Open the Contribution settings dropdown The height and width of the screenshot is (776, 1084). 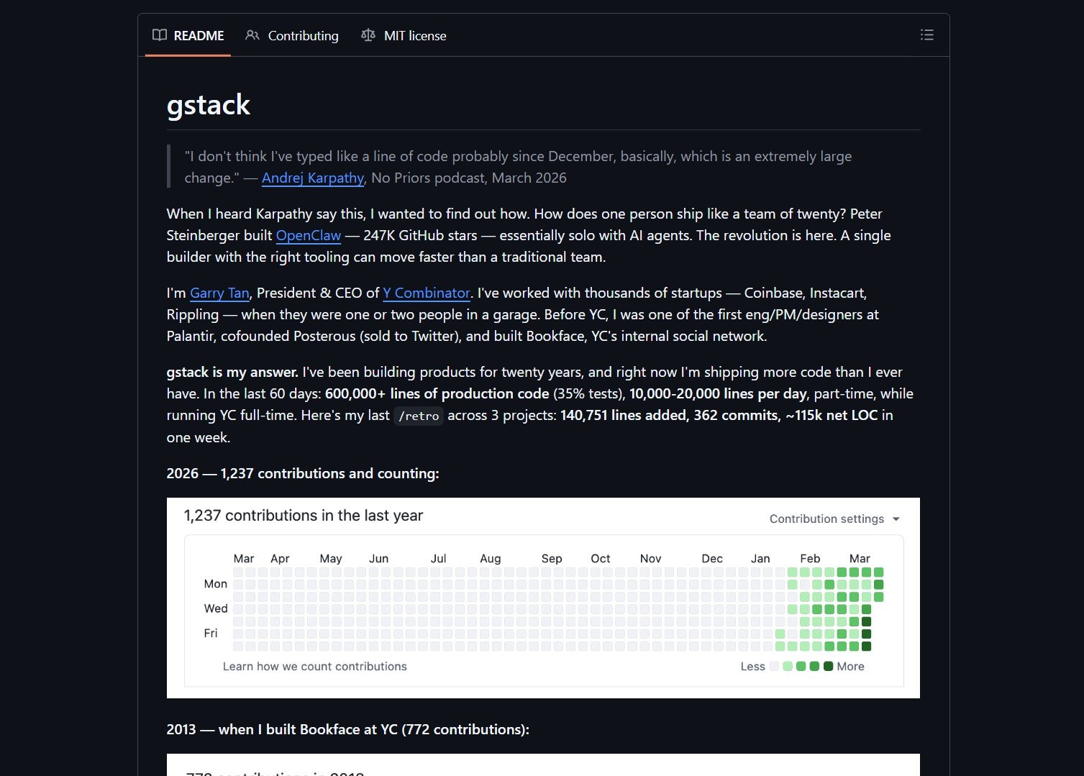827,519
